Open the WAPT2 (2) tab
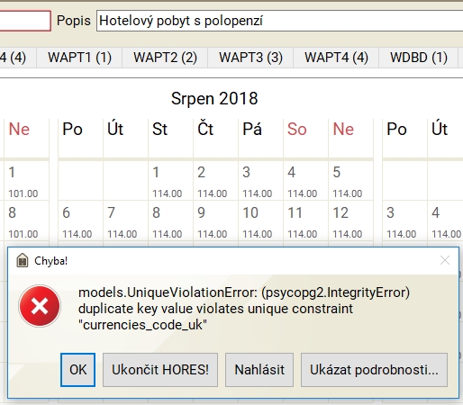Image resolution: width=463 pixels, height=405 pixels. [x=165, y=58]
